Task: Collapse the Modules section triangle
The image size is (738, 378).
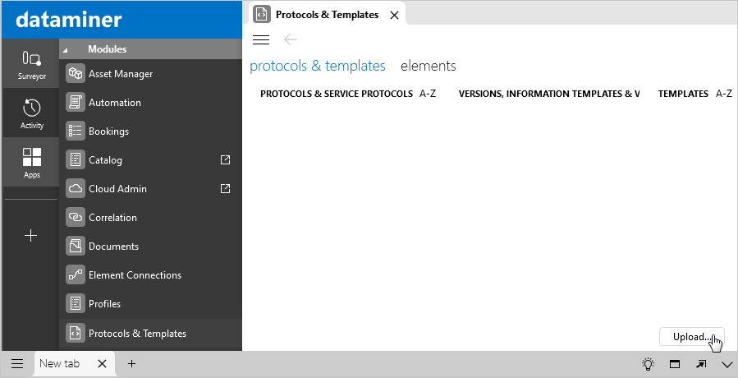Action: (x=66, y=49)
